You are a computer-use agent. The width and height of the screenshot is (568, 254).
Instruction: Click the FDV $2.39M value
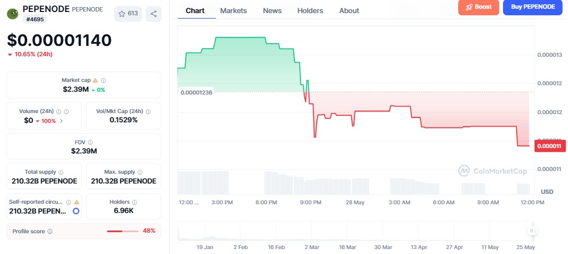point(84,151)
